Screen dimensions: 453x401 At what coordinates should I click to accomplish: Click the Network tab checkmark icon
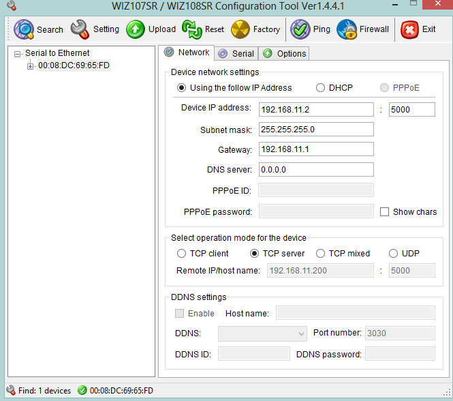coord(169,52)
